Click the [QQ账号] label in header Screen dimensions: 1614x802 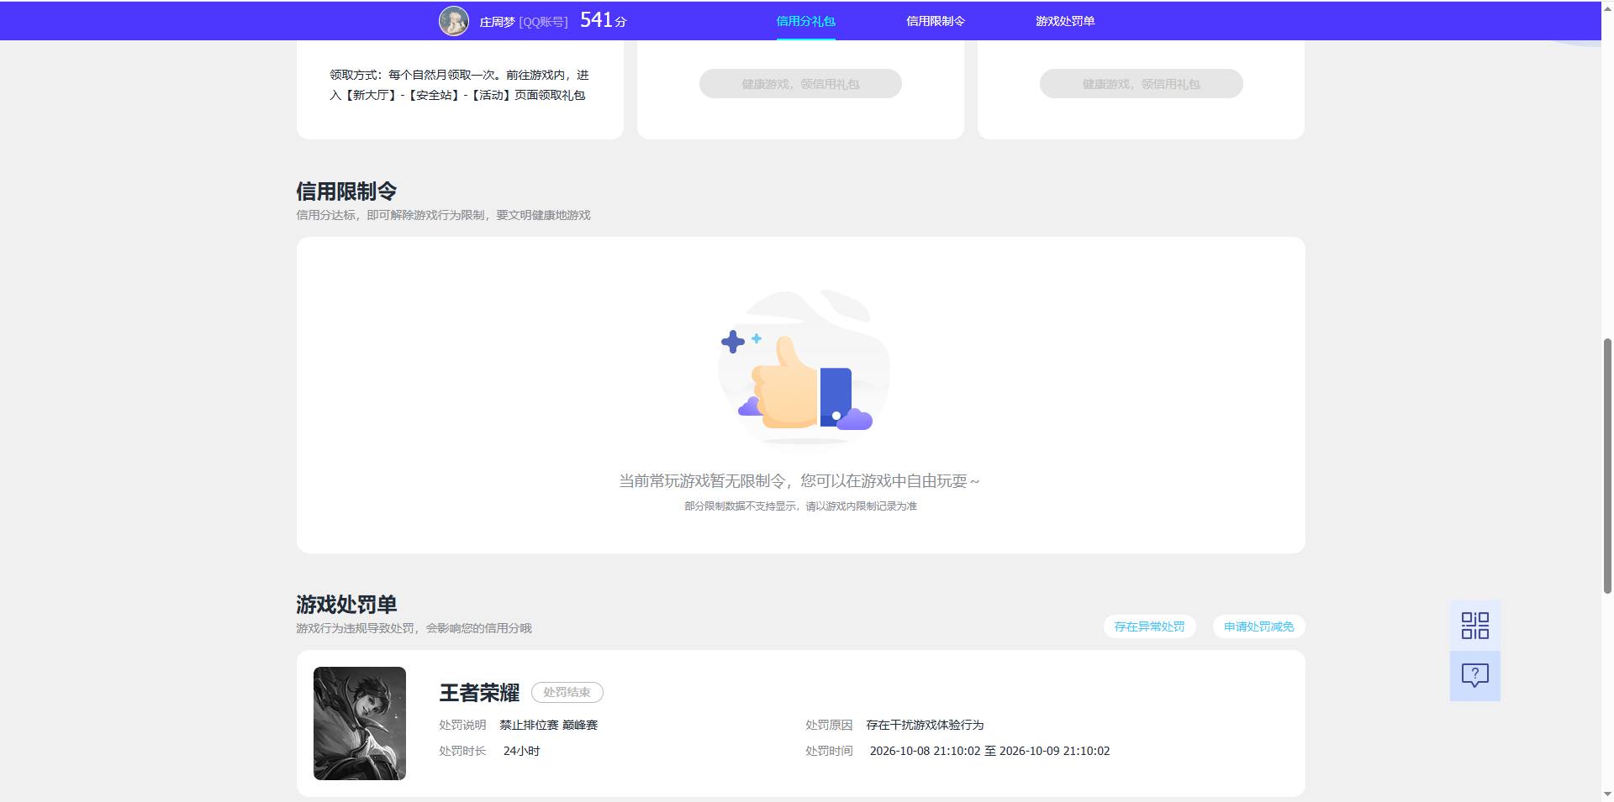543,22
